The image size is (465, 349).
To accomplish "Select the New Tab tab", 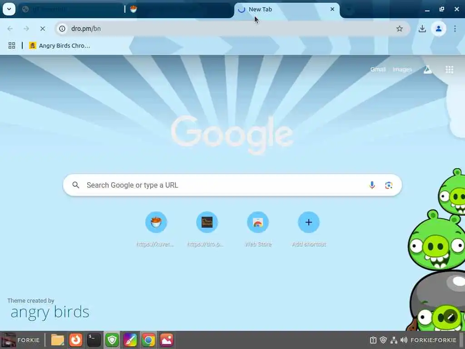I will click(x=287, y=9).
